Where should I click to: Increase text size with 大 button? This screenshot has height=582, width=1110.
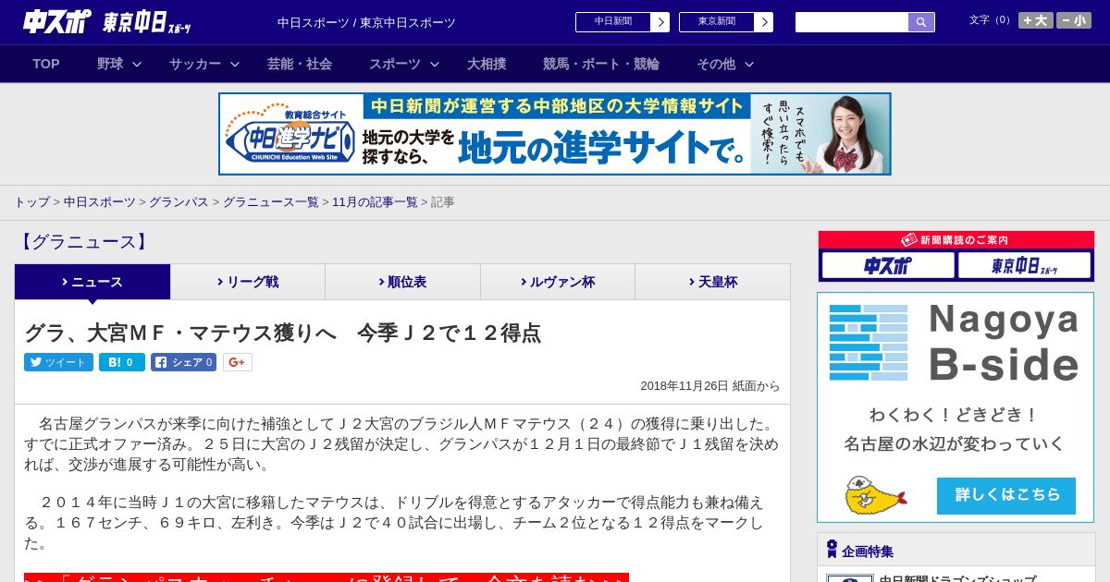[1036, 20]
